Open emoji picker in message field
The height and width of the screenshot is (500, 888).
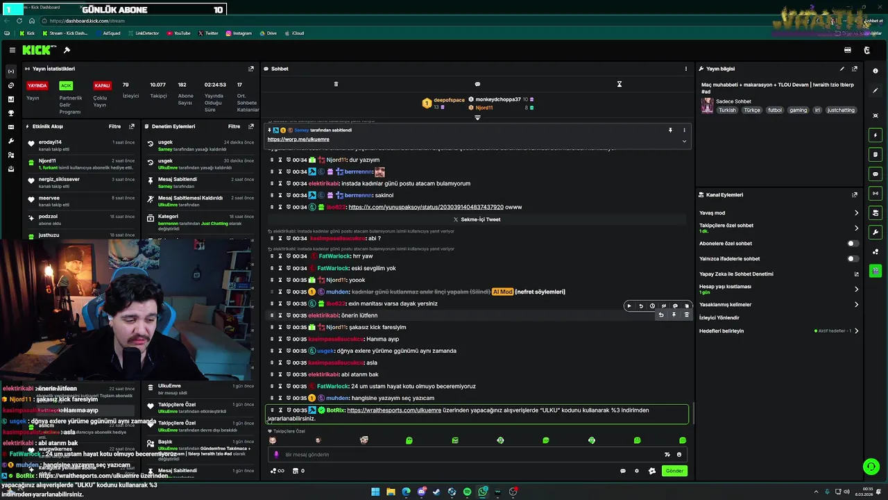[679, 455]
